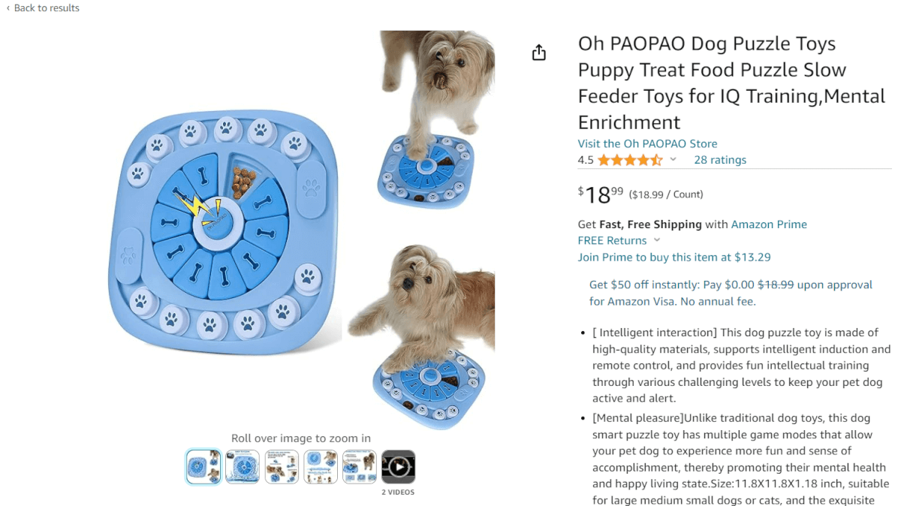The height and width of the screenshot is (506, 901).
Task: Select the fifth product image thumbnail
Action: (x=360, y=467)
